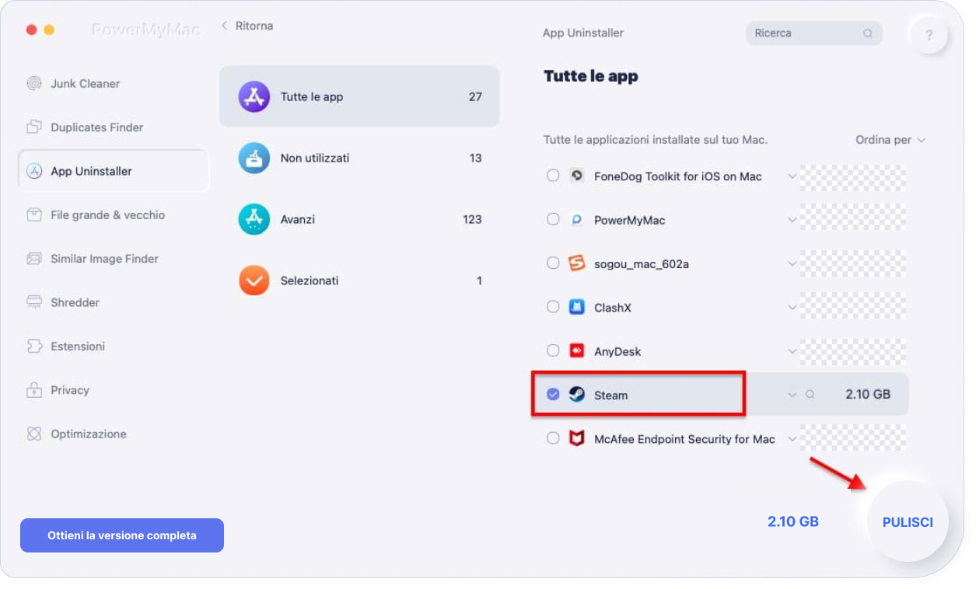The width and height of the screenshot is (976, 589).
Task: Click the magnifier icon in Steam row
Action: click(810, 395)
